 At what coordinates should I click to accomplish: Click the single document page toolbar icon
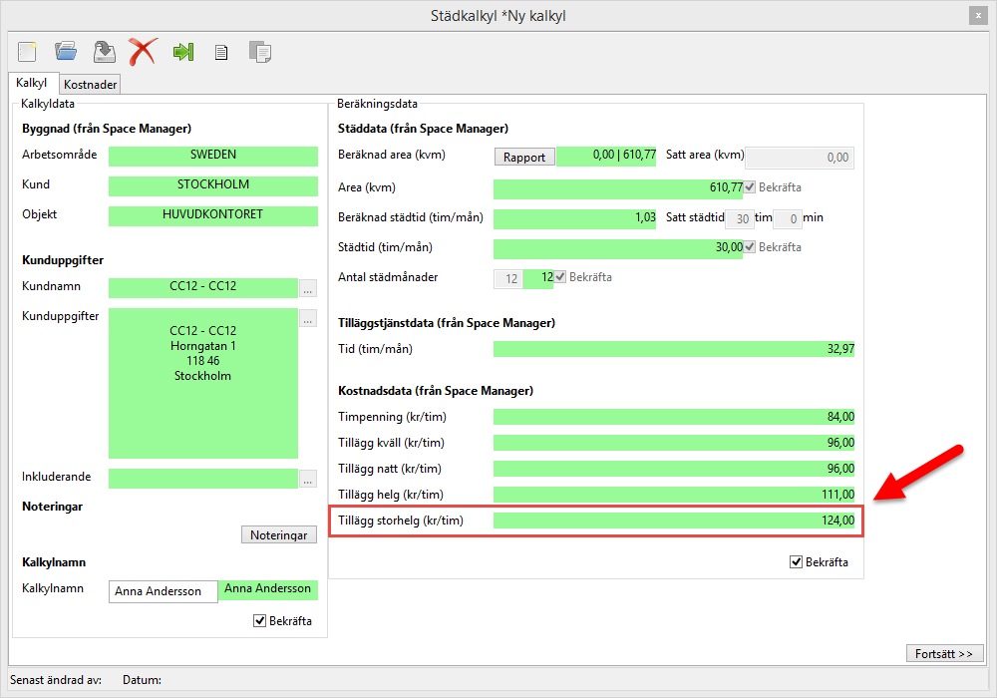click(x=221, y=52)
